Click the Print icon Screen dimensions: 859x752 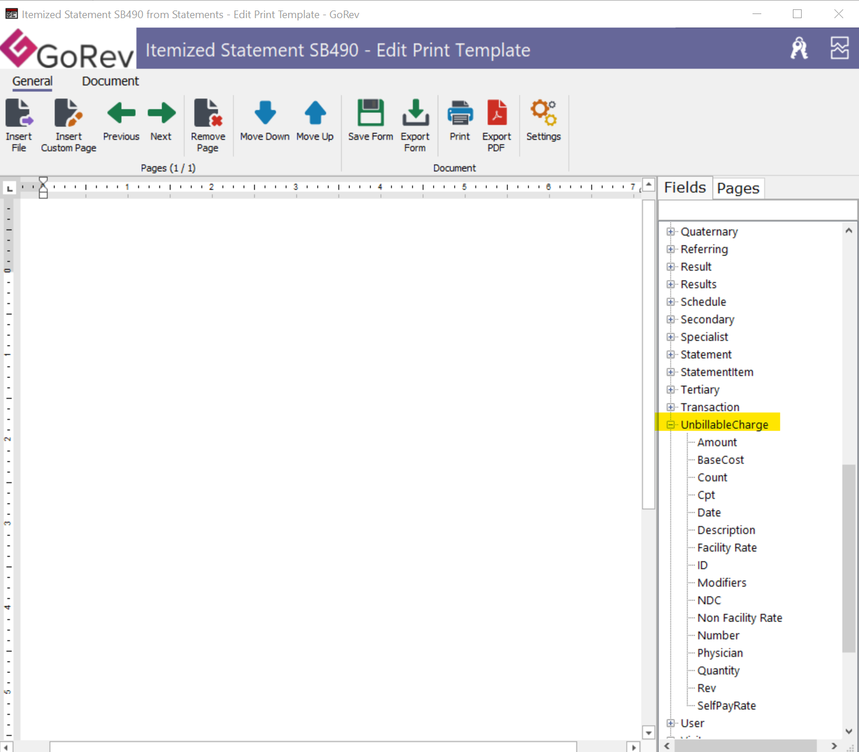click(x=460, y=113)
